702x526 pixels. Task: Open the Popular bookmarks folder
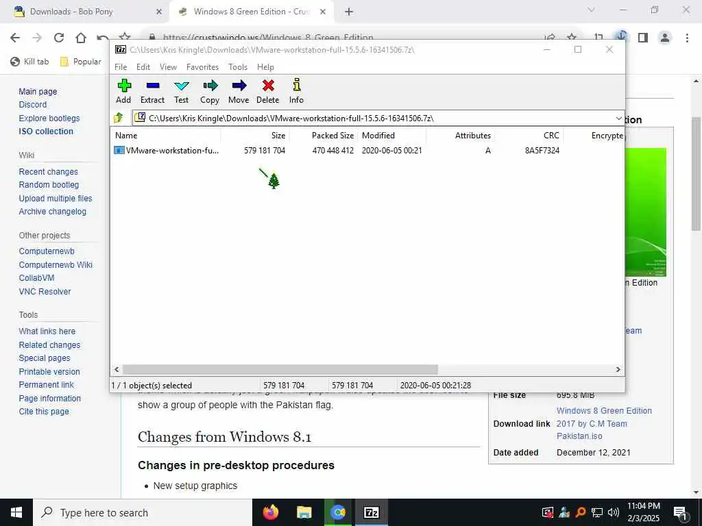click(x=81, y=62)
